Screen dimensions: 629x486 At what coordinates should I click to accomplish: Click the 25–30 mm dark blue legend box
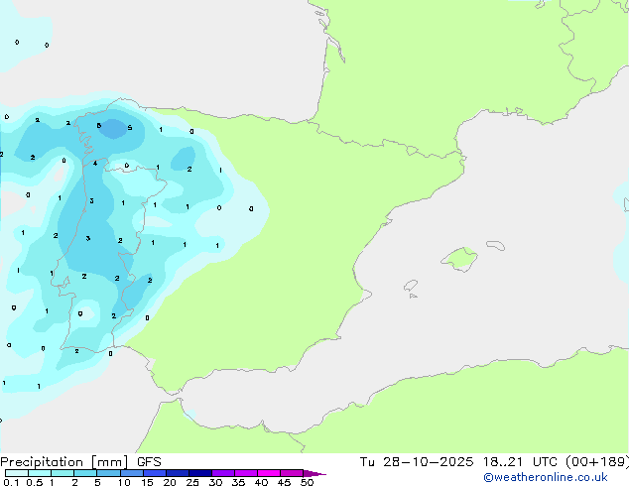[x=200, y=473]
